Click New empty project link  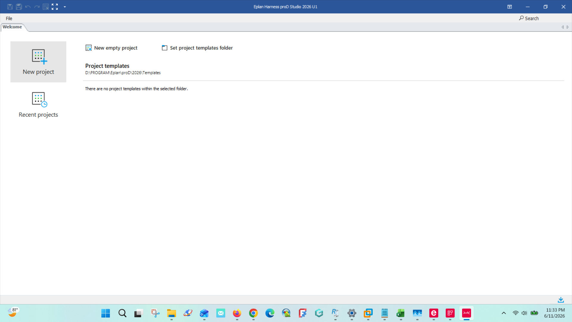[x=111, y=48]
